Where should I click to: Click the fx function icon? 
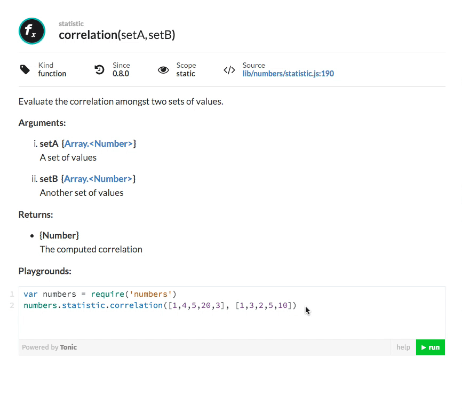tap(31, 31)
